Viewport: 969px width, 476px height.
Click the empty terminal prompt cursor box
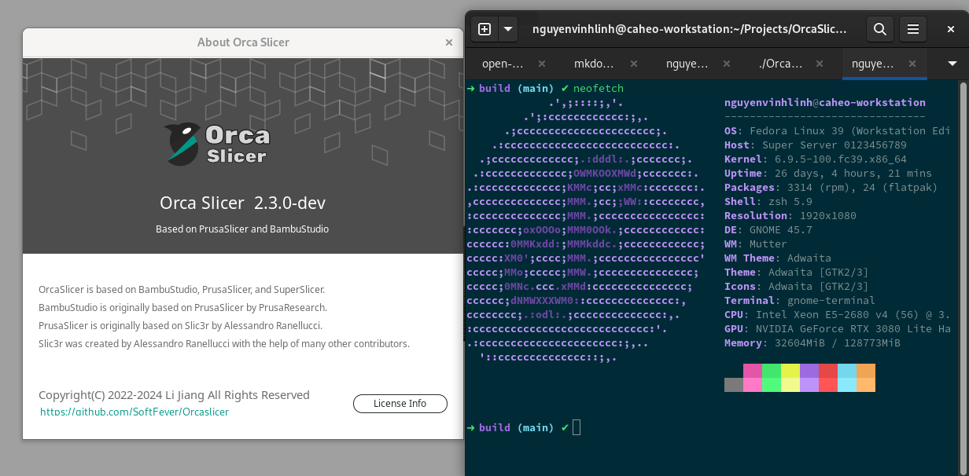coord(577,427)
